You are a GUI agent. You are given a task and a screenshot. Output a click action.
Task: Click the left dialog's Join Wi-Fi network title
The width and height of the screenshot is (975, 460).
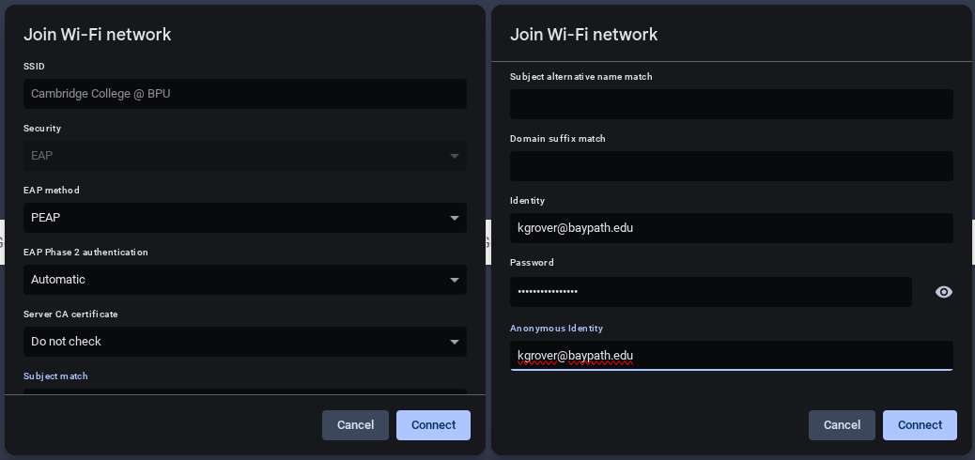click(x=97, y=35)
